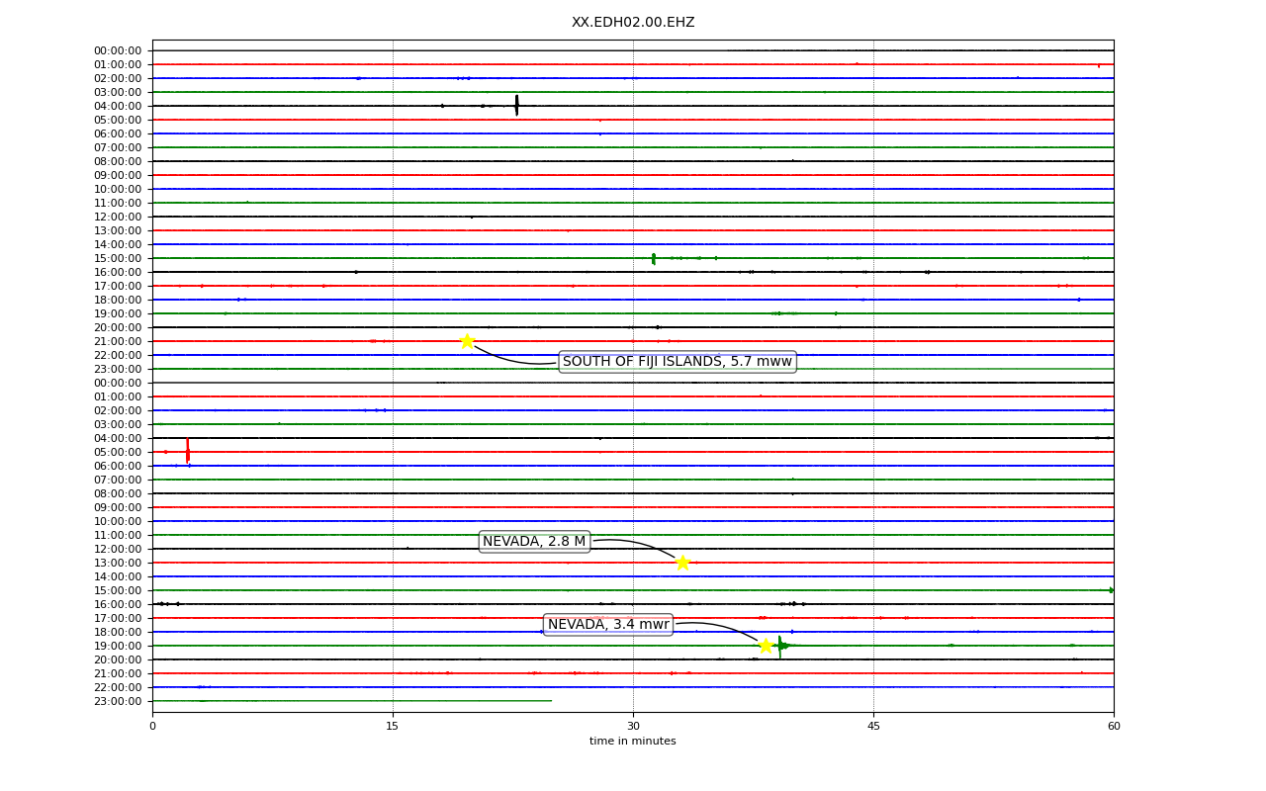Click the 60 tick label on x-axis

1114,727
